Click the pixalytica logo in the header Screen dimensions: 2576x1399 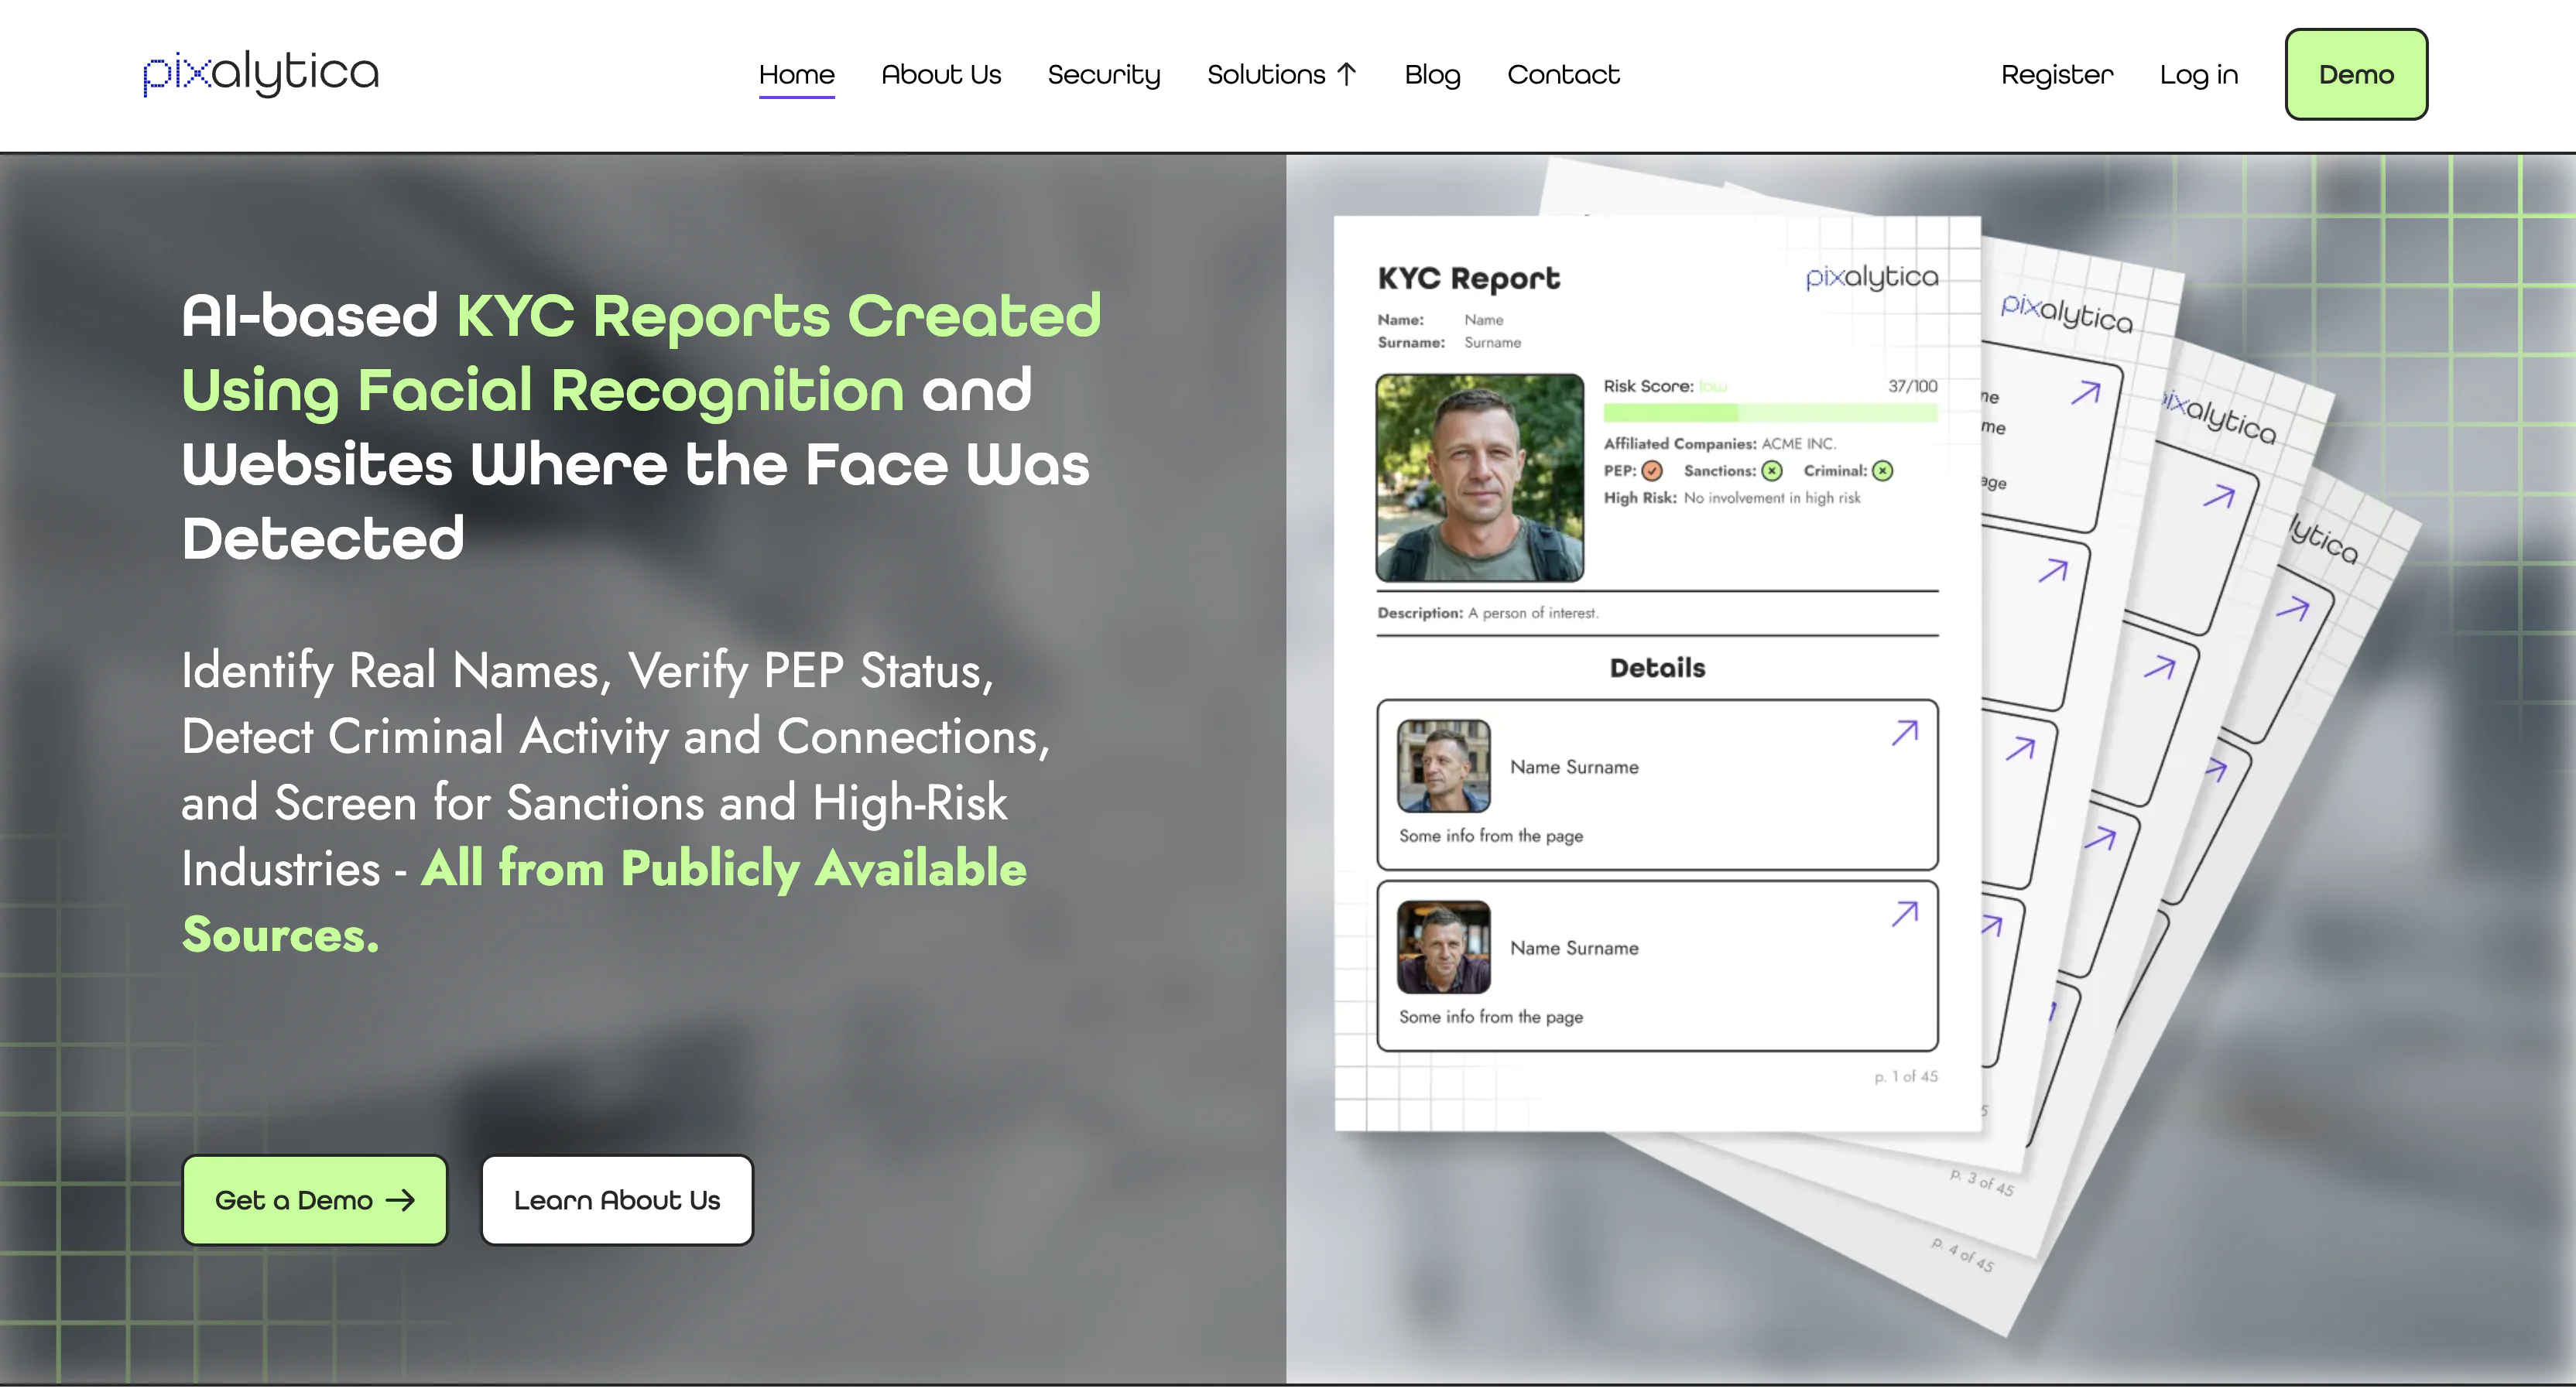coord(260,73)
